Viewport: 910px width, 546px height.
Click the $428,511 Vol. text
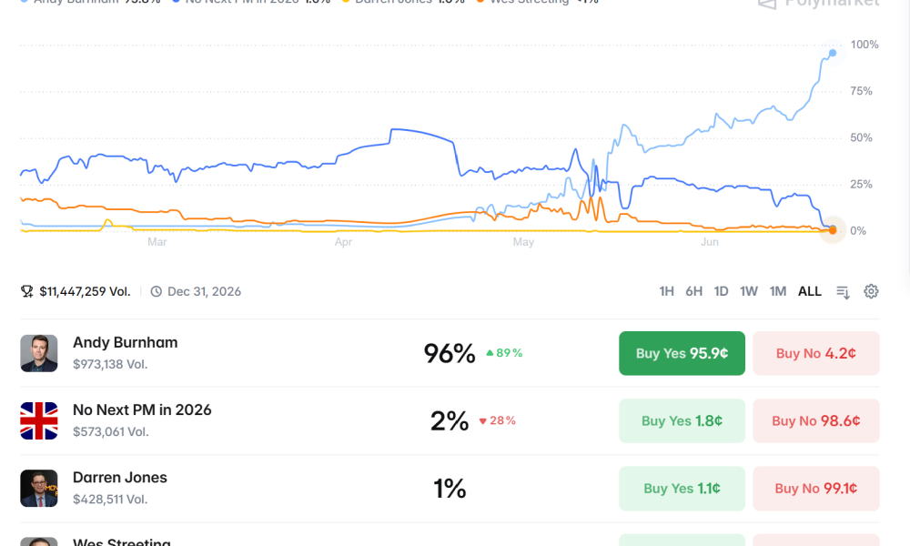(110, 499)
